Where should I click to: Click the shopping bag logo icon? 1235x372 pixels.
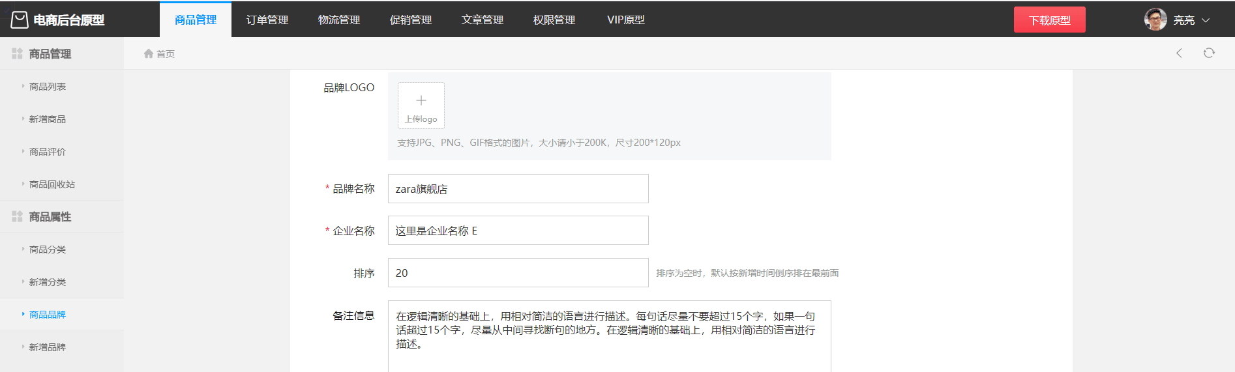[x=20, y=20]
